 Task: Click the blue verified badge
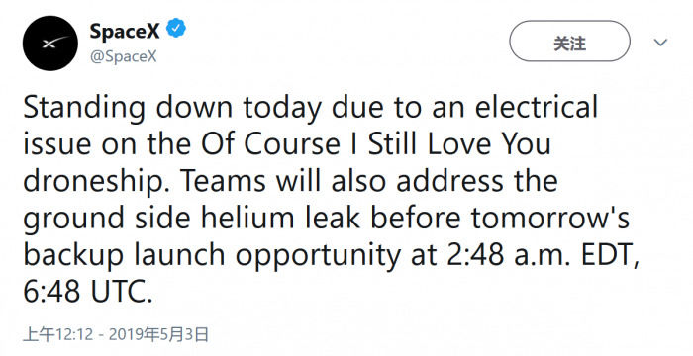tap(176, 29)
